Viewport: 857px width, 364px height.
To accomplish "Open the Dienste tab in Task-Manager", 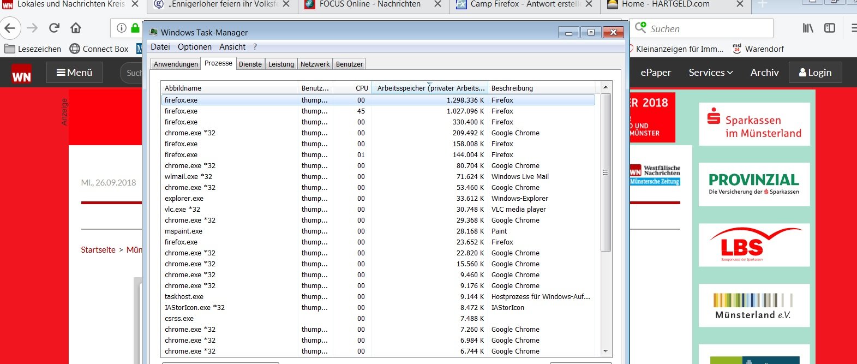I will 250,64.
